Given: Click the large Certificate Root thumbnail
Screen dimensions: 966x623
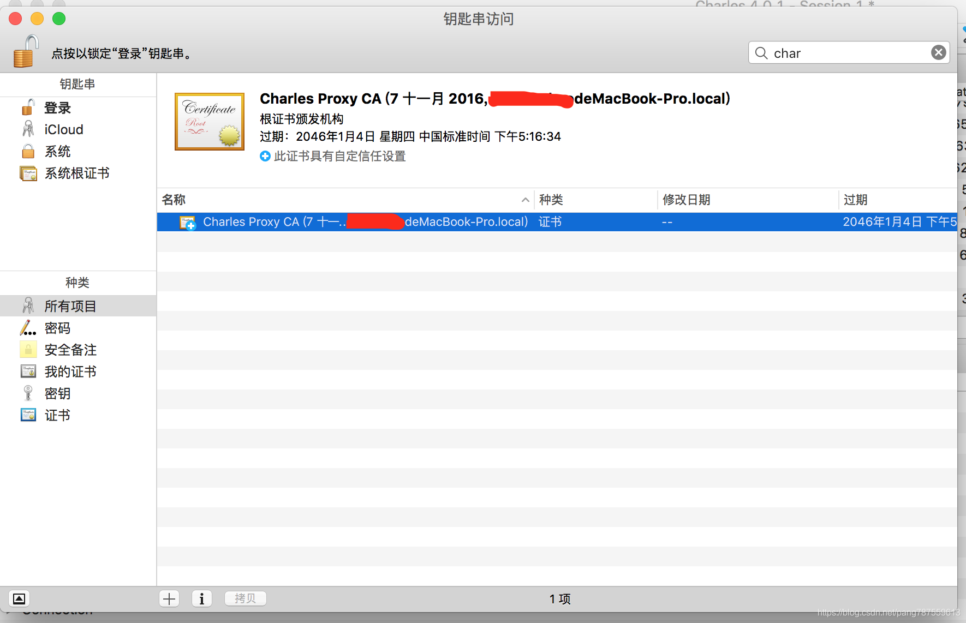Looking at the screenshot, I should click(210, 122).
